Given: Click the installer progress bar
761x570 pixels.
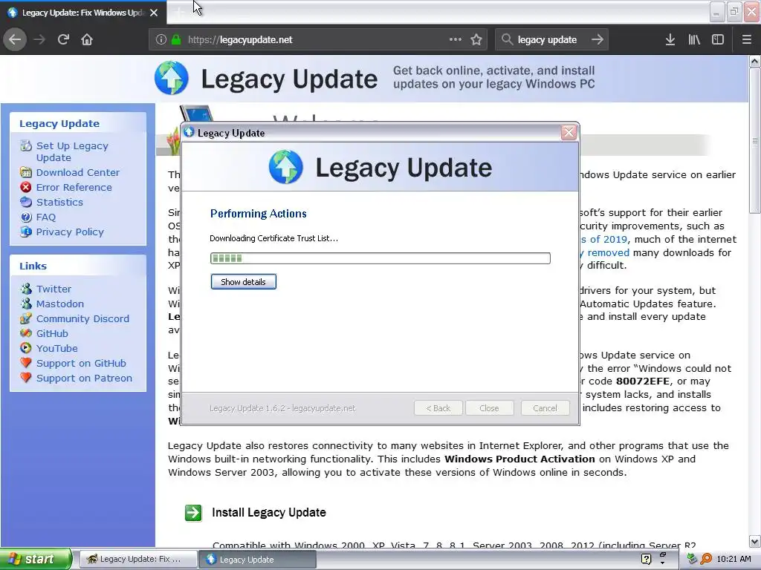Looking at the screenshot, I should 380,258.
